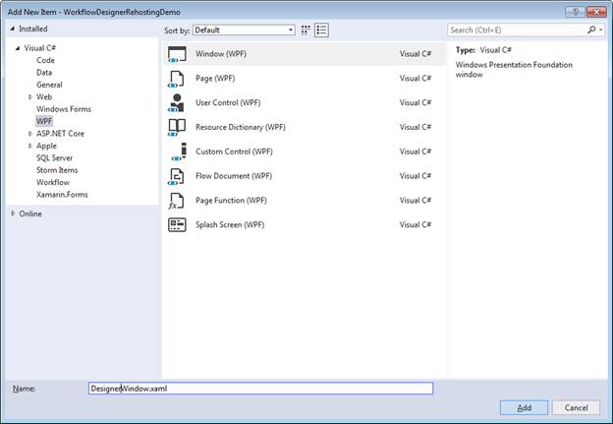Screen dimensions: 613x424
Task: Select the User Control (WPF) template name
Action: tap(228, 102)
